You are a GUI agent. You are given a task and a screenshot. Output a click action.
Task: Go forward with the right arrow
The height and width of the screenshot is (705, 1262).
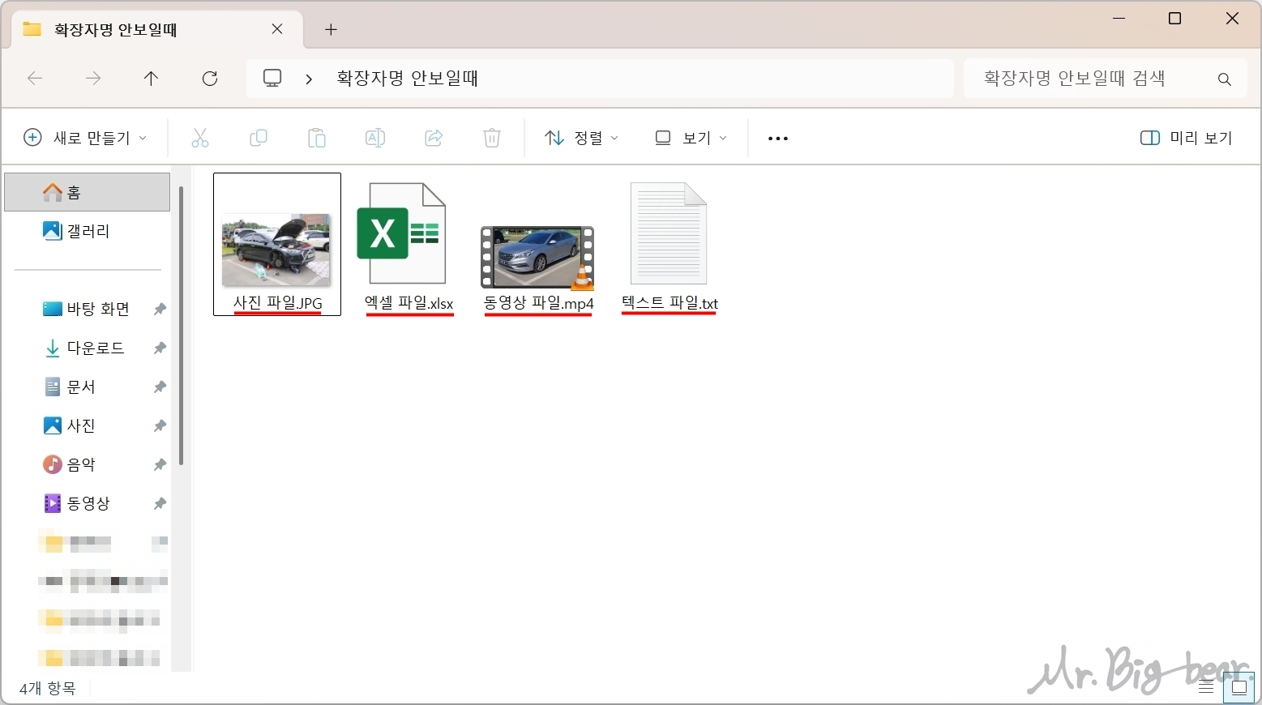[93, 79]
